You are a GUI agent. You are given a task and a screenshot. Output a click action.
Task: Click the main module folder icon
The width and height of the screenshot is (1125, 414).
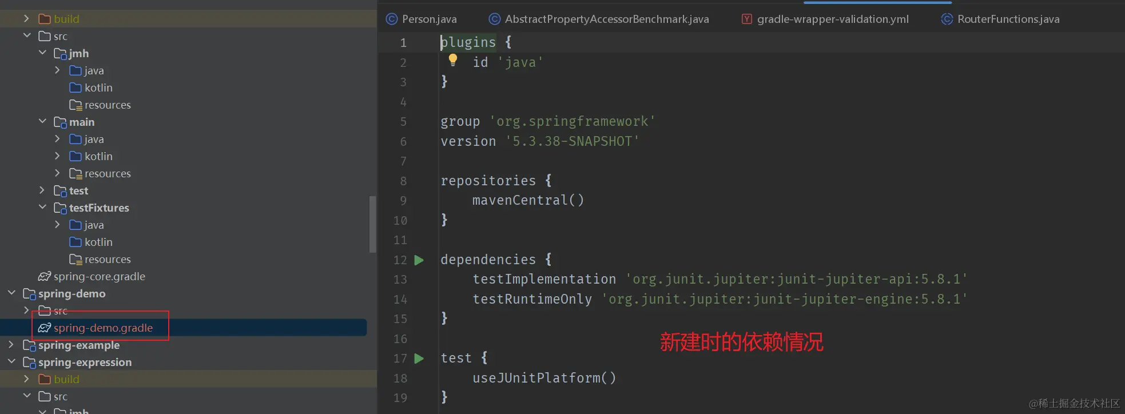(x=61, y=122)
